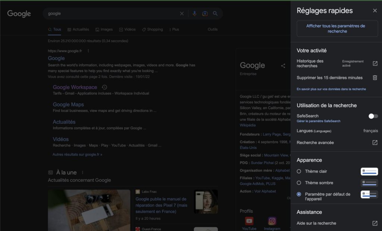Click Mountain View siège social link
Screen dimensions: 382x231
(276, 155)
